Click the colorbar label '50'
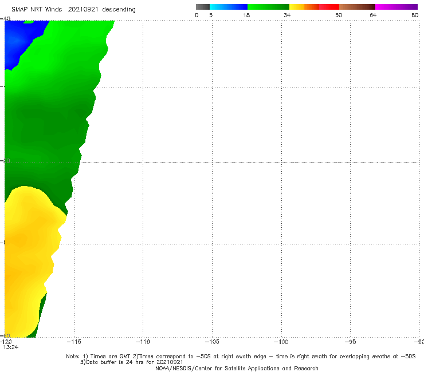The height and width of the screenshot is (372, 424). coord(339,15)
